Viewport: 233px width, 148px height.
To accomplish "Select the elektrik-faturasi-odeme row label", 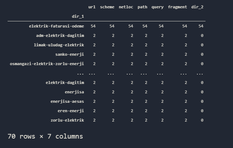I will coord(56,26).
